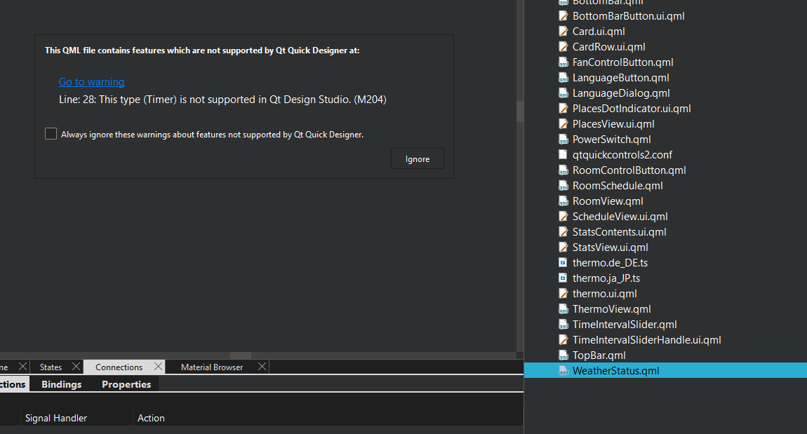The height and width of the screenshot is (434, 807).
Task: Click the WeatherStatus.qml file icon
Action: point(563,371)
